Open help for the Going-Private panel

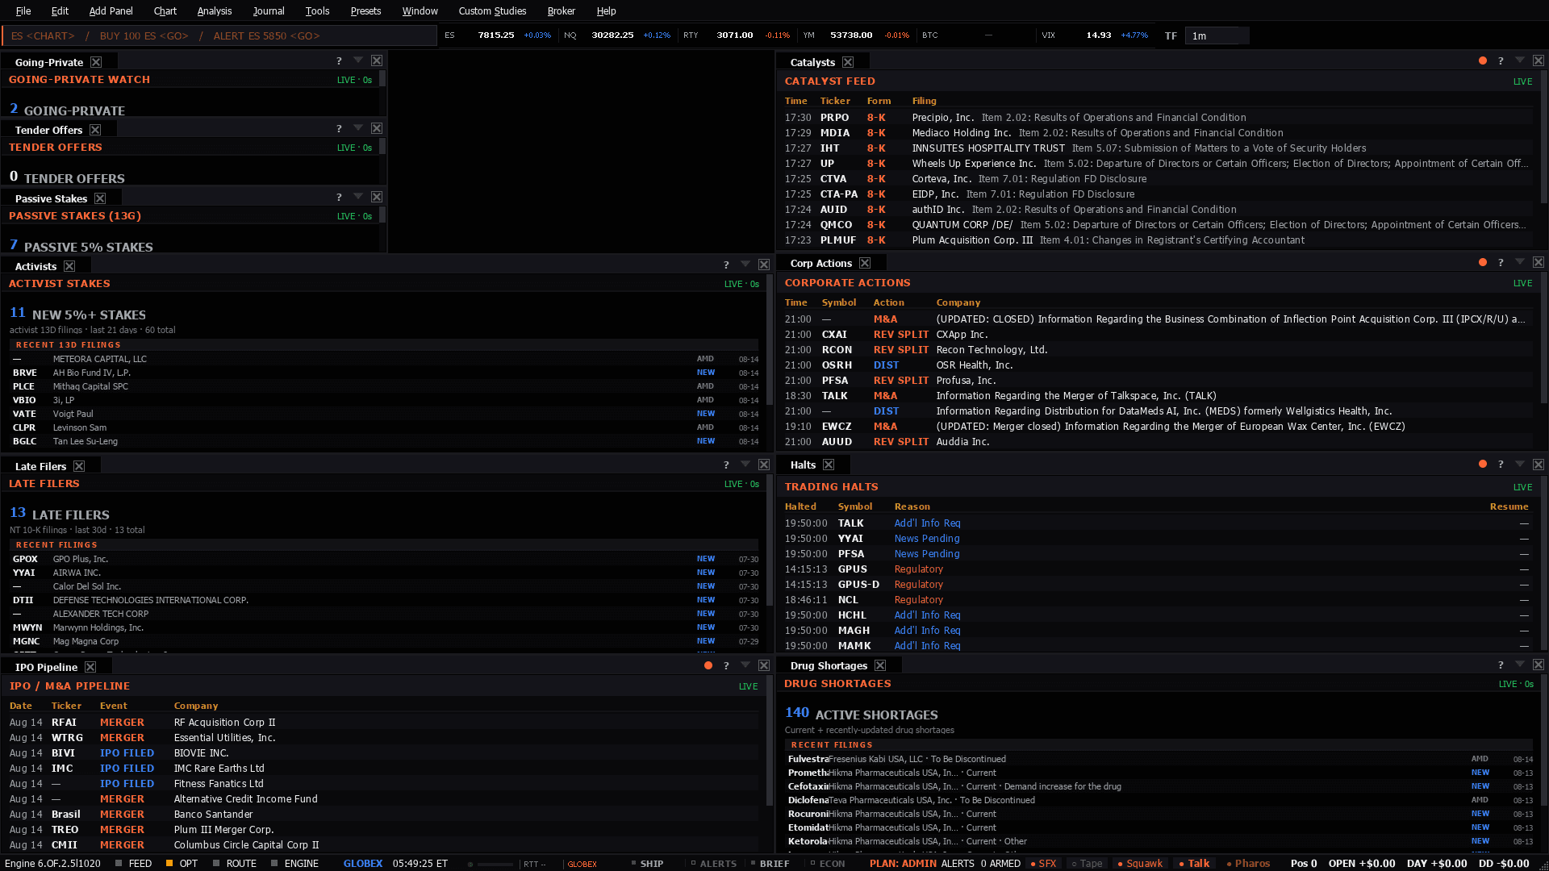coord(339,60)
